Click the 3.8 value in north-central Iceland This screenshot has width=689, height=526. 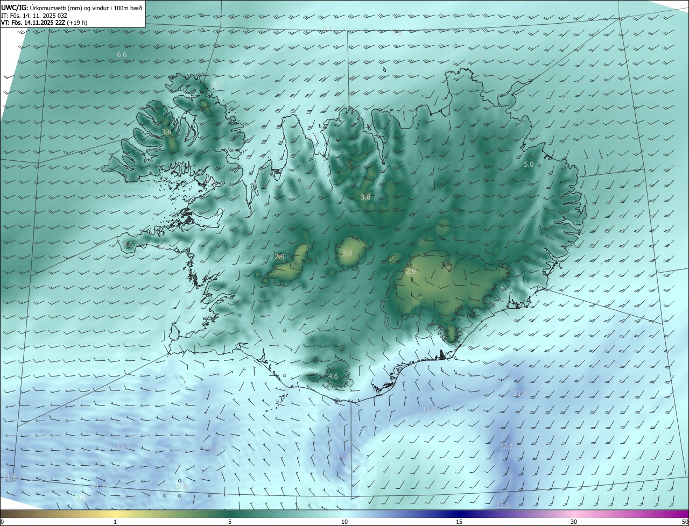pyautogui.click(x=365, y=197)
